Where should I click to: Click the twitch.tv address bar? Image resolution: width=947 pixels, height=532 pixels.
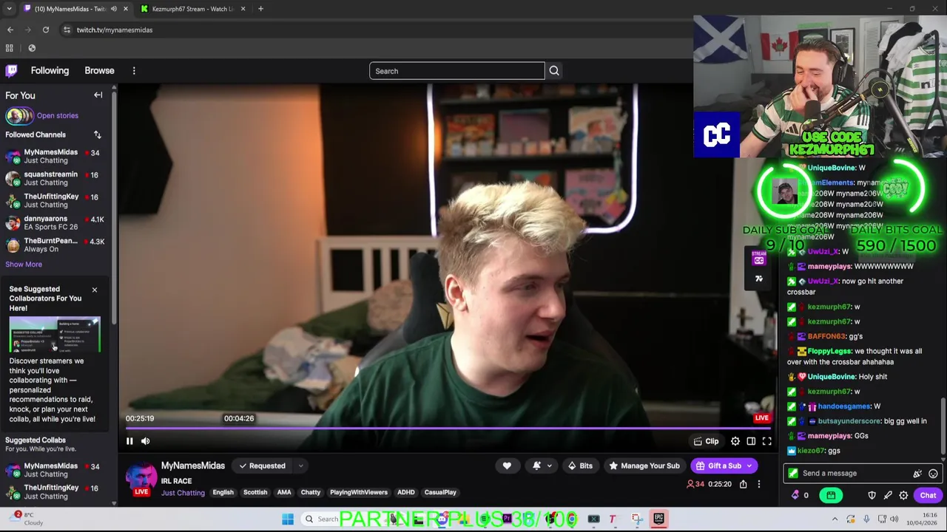115,30
